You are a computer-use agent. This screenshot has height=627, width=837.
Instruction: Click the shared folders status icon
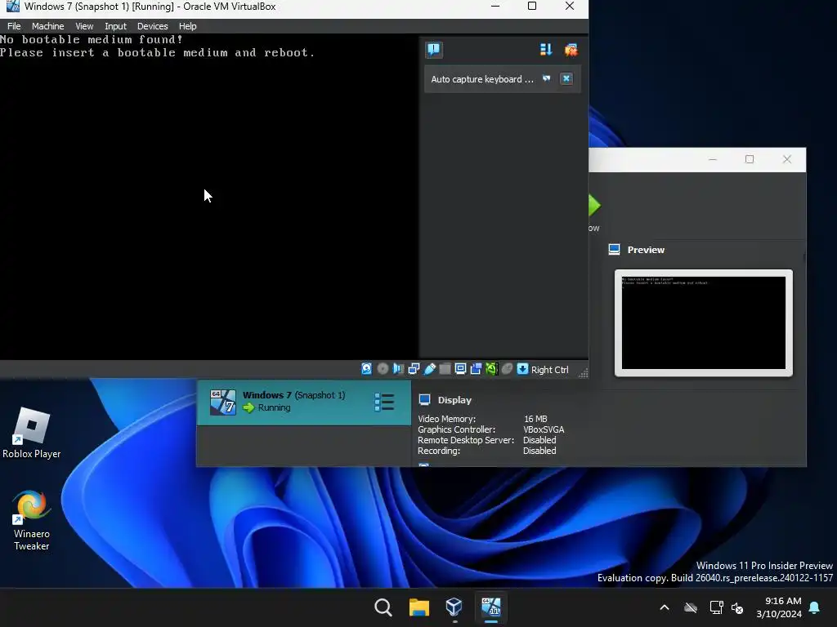point(445,369)
